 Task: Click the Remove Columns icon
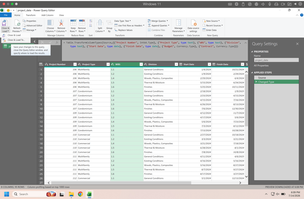click(x=61, y=23)
